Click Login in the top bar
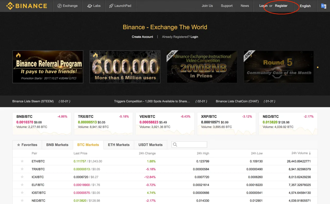The width and height of the screenshot is (330, 204). pos(263,6)
